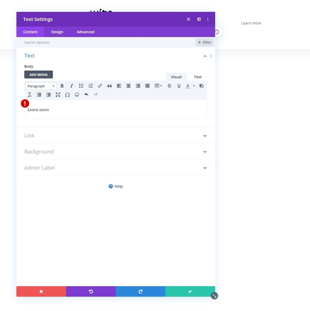
Task: Insert numbered ordered list
Action: (91, 86)
